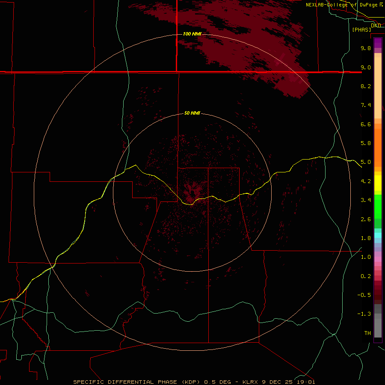Click the 50 NMI range ring label
Screen dimensions: 385x385
tap(192, 113)
